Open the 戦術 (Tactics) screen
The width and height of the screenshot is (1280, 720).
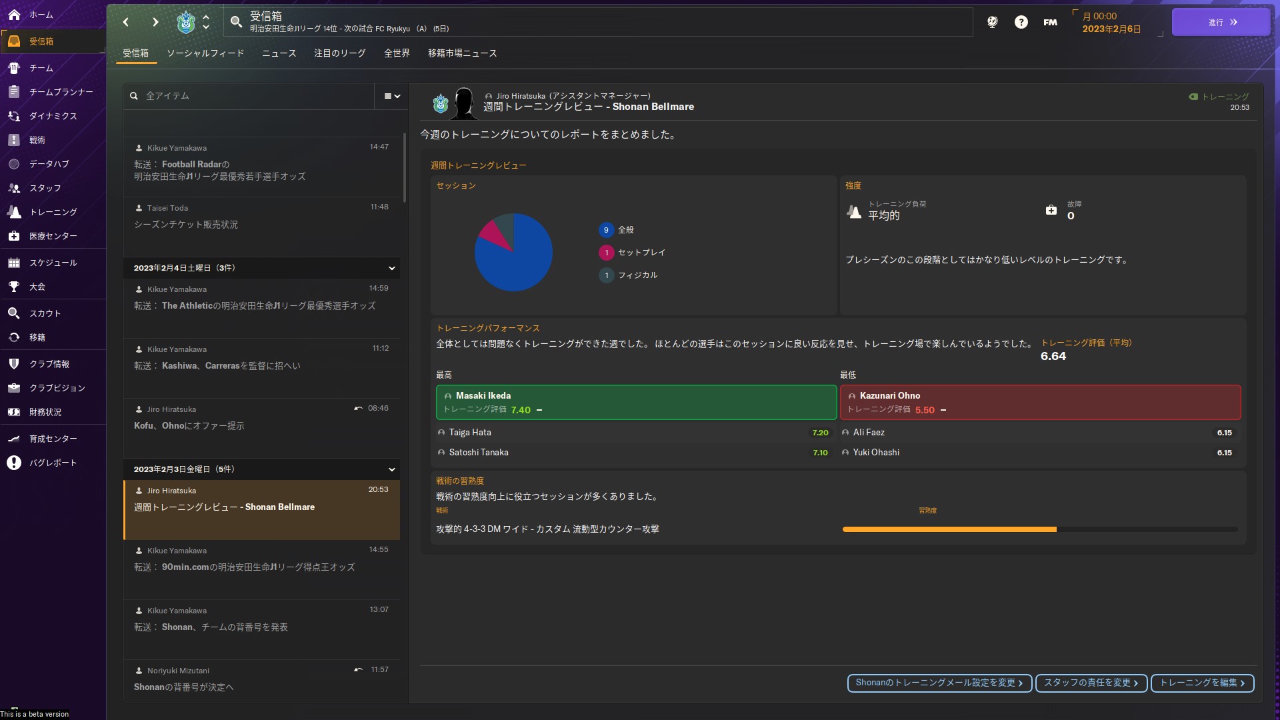tap(38, 140)
